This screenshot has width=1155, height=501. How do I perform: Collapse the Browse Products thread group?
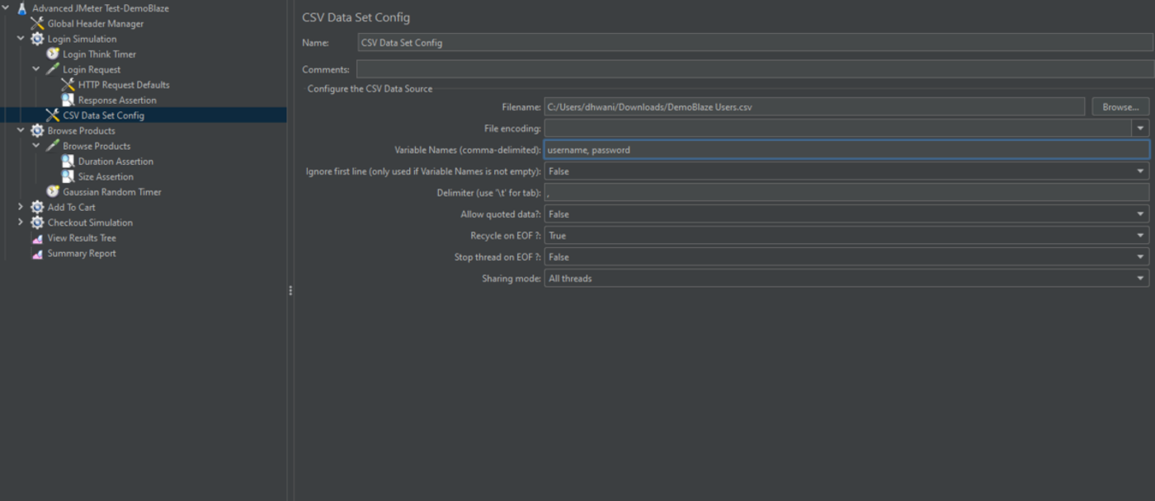21,130
